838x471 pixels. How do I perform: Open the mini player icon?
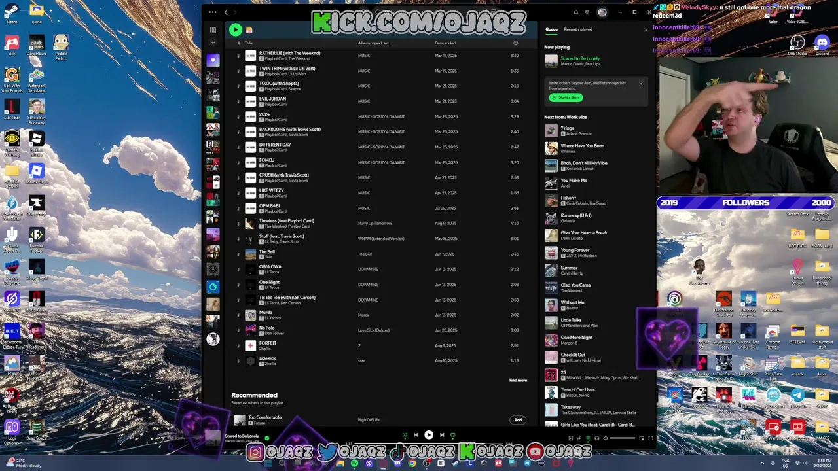click(642, 438)
